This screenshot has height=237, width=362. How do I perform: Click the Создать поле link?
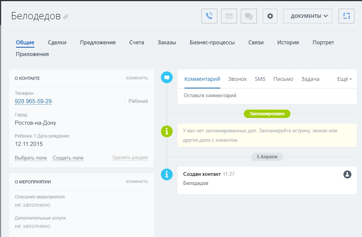[x=68, y=158]
